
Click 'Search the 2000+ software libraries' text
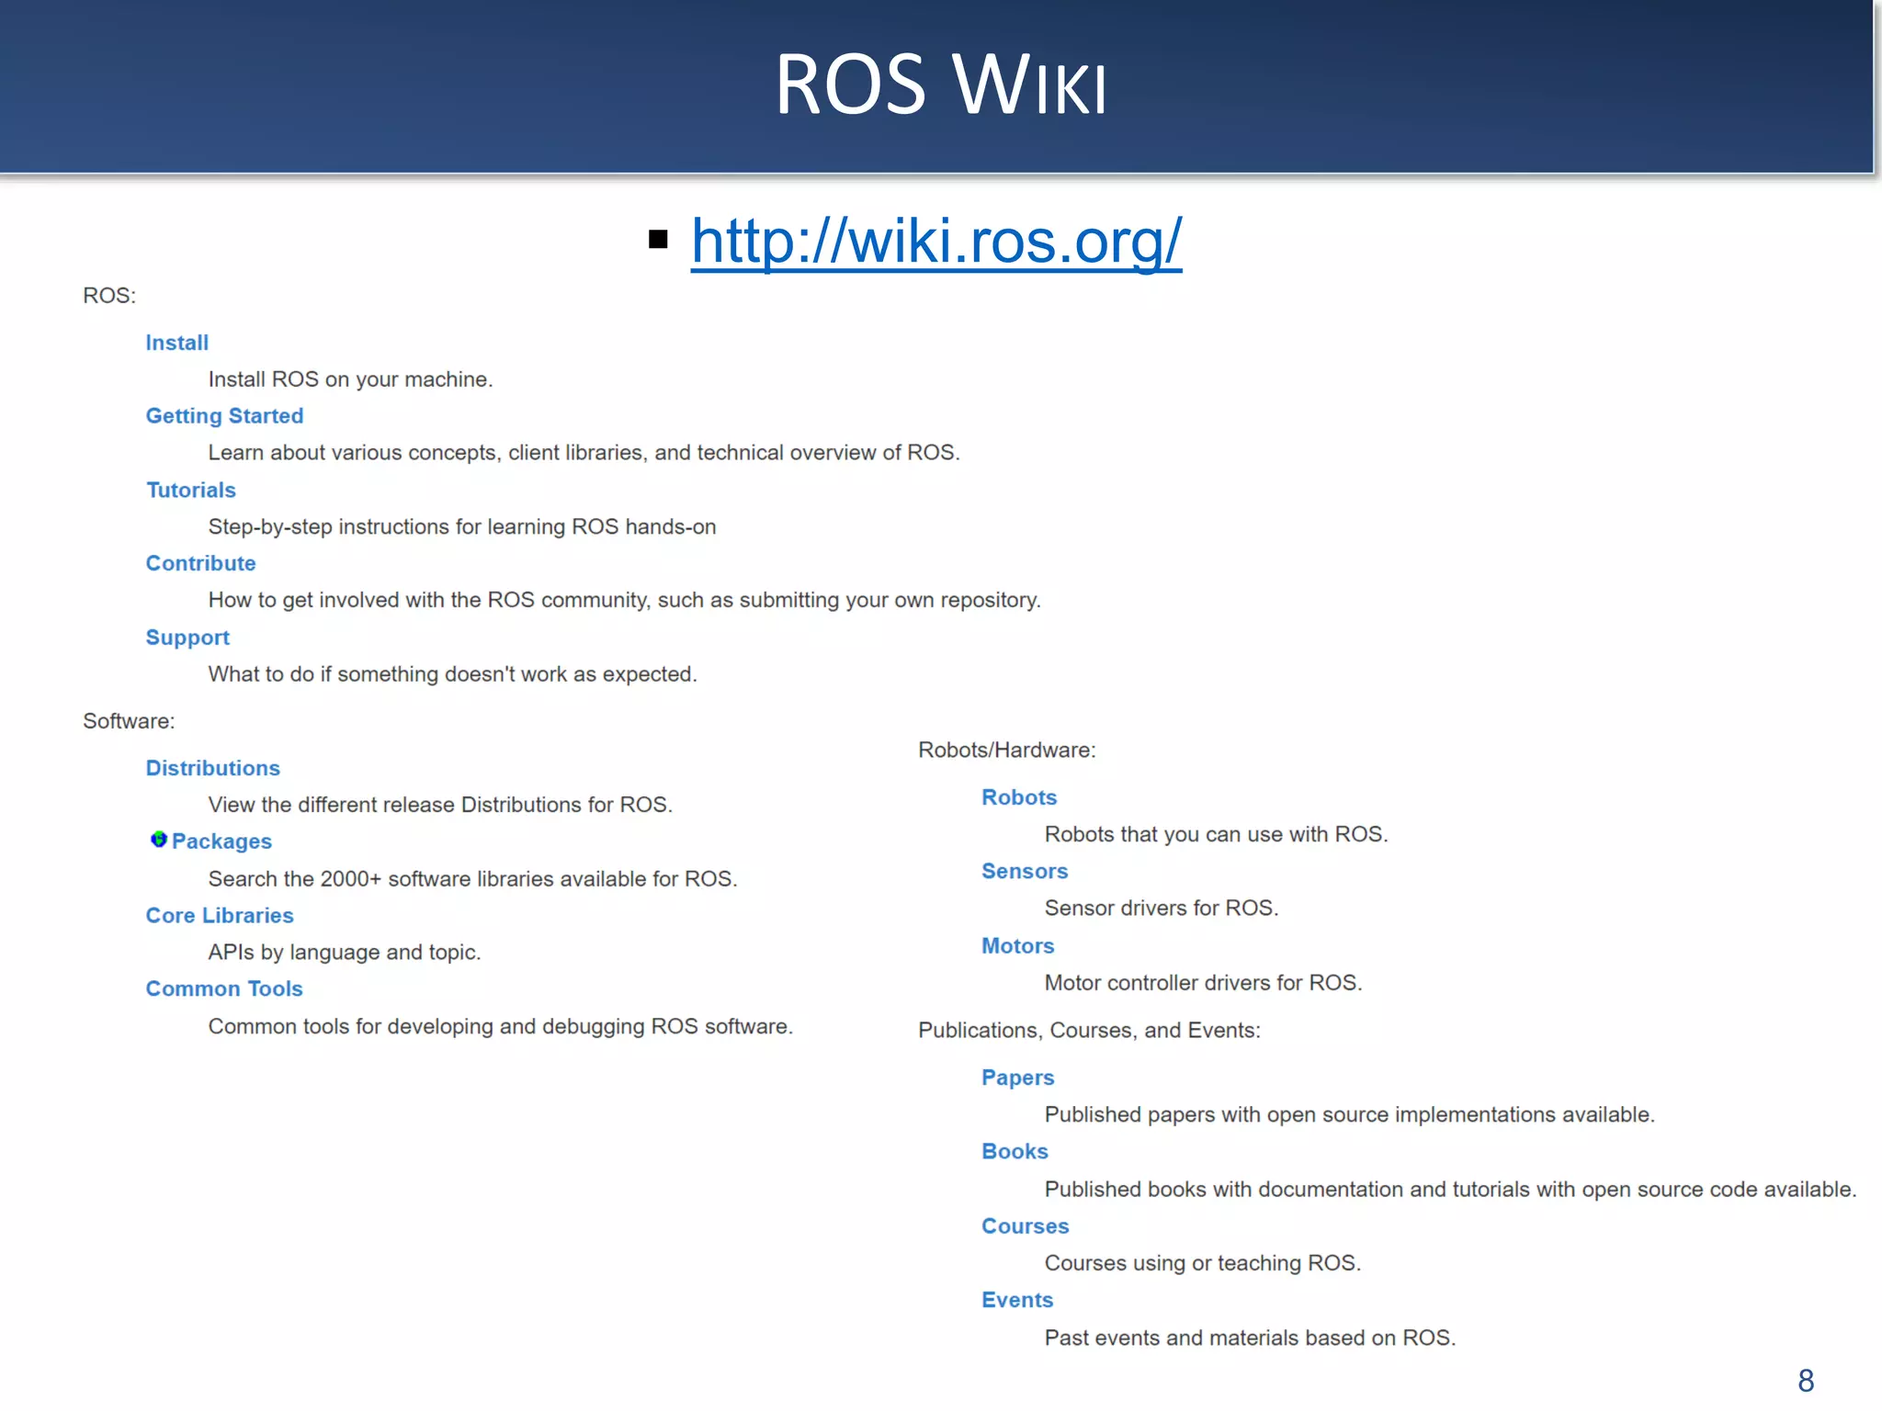[472, 879]
